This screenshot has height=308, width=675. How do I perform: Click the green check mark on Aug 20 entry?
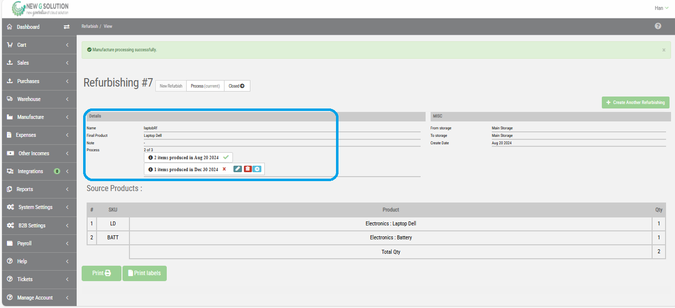point(226,157)
